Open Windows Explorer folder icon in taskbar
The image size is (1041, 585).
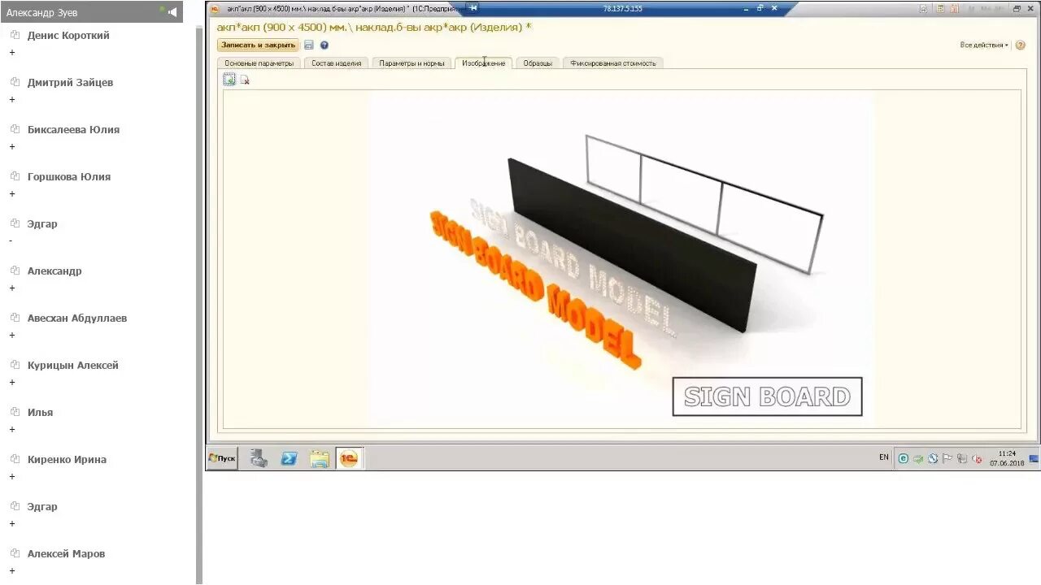[320, 458]
